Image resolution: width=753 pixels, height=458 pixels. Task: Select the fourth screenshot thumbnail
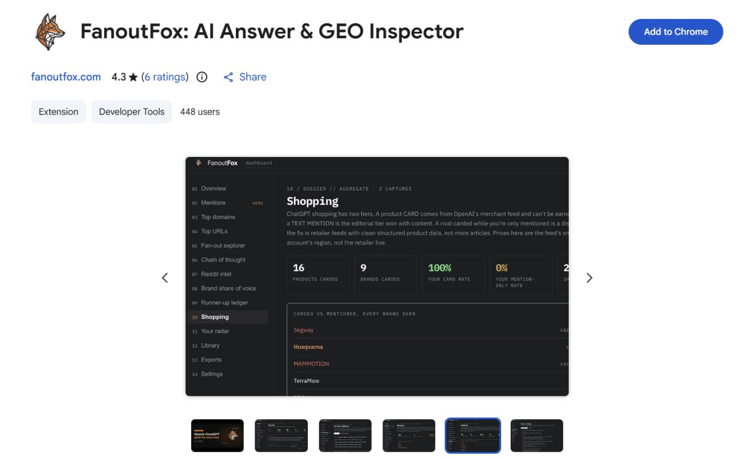pos(409,436)
